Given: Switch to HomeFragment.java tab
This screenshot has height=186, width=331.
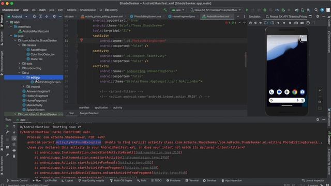Looking at the screenshot, I should coord(184,16).
